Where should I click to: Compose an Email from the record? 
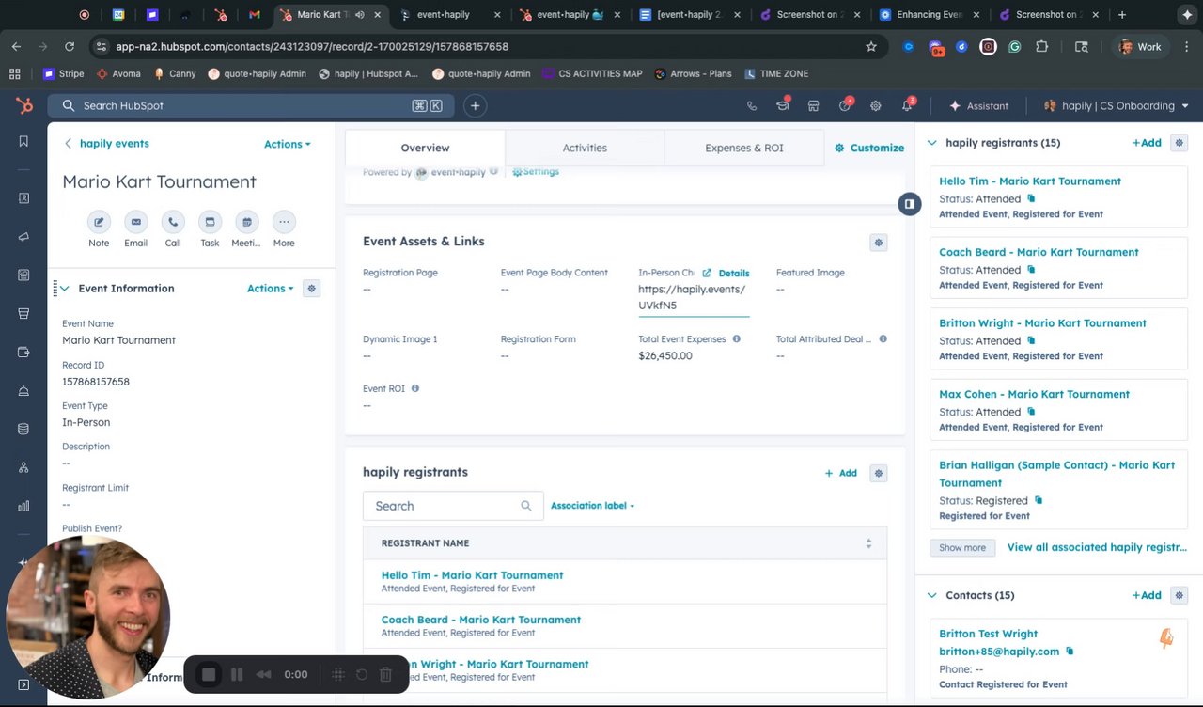(x=136, y=222)
